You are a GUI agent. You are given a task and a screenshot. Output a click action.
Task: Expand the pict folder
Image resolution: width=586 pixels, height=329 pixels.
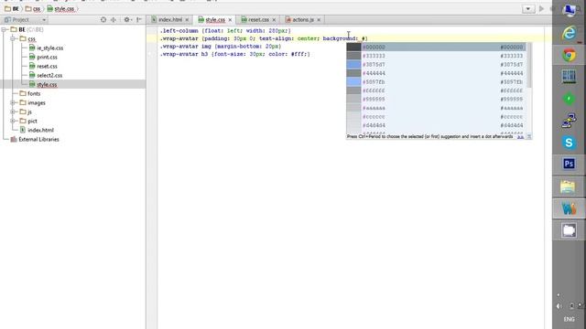click(x=13, y=121)
